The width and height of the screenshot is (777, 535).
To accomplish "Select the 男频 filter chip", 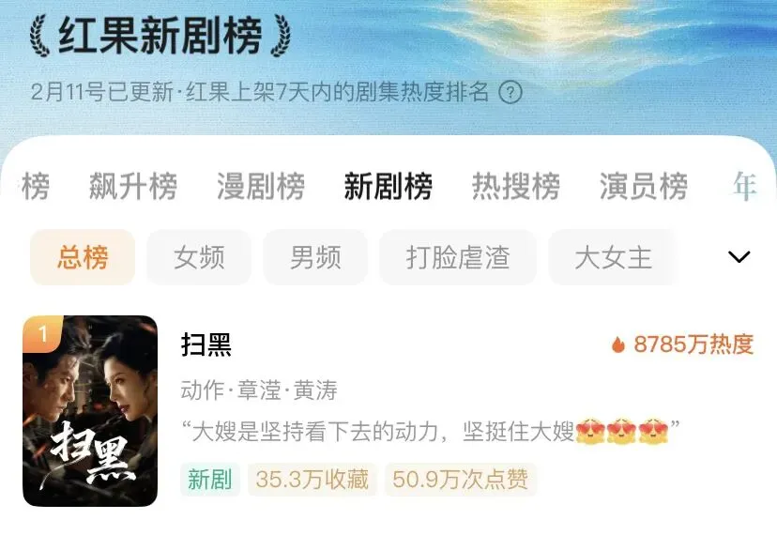I will 315,257.
